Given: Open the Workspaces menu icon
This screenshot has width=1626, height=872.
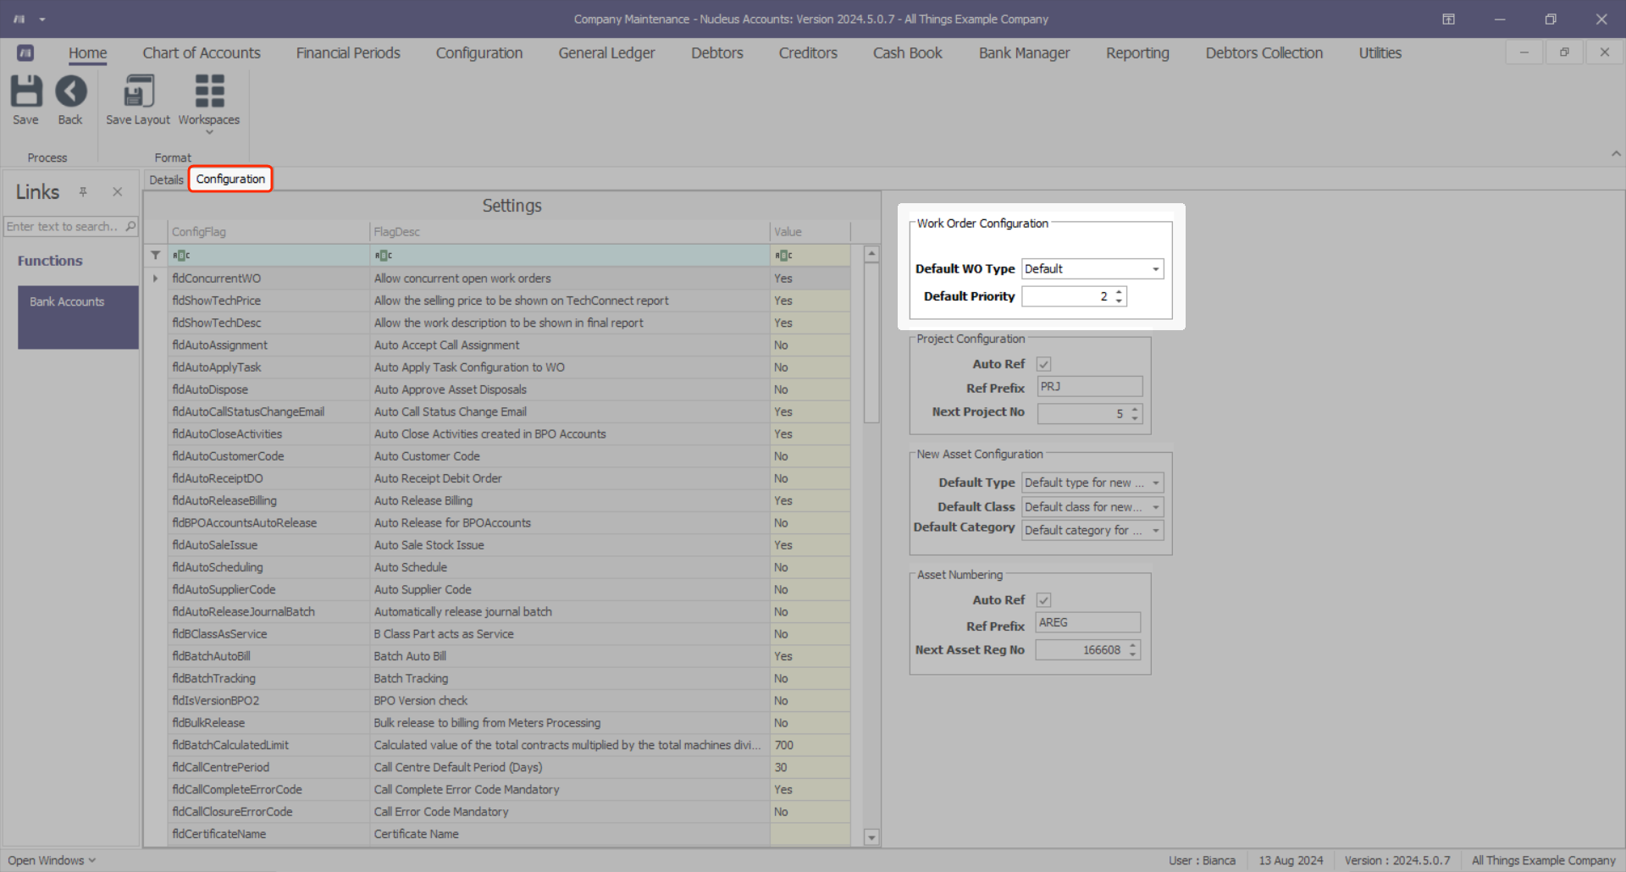Looking at the screenshot, I should point(209,103).
